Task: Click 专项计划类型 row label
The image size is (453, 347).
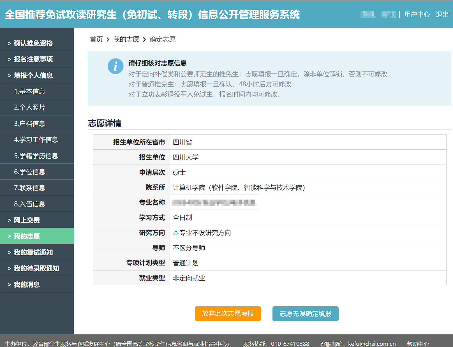Action: tap(145, 263)
